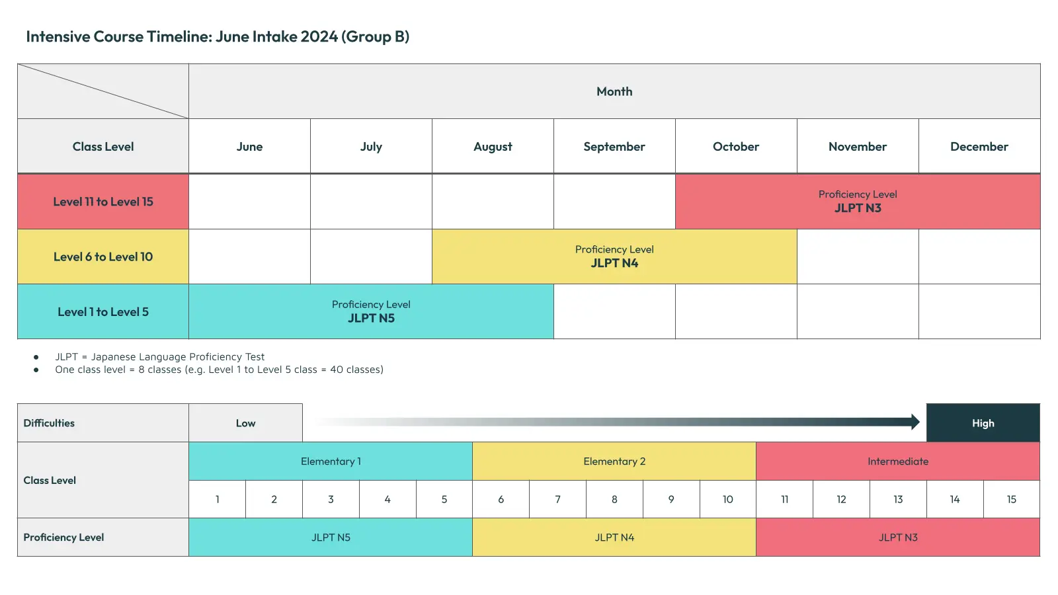Image resolution: width=1058 pixels, height=595 pixels.
Task: Select the "September" month column header
Action: [614, 147]
